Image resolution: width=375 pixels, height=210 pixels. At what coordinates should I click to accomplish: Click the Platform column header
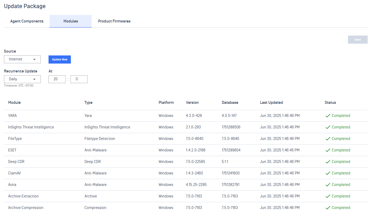pos(166,103)
